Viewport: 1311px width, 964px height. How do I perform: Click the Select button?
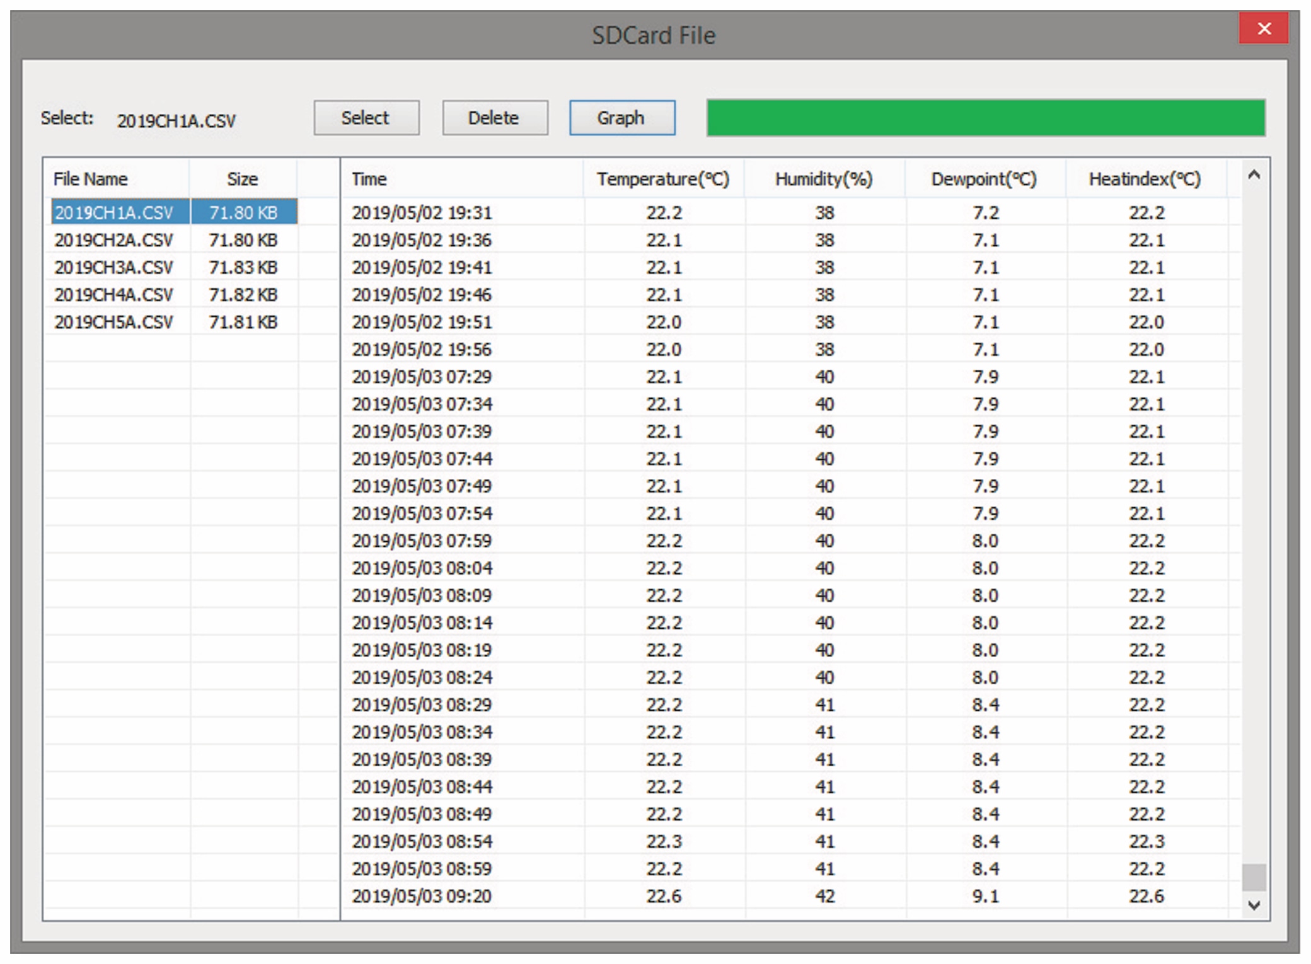[x=366, y=118]
